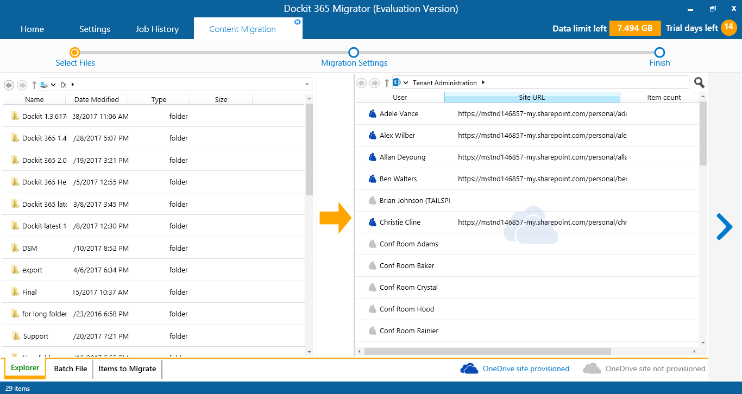Click the Migration Settings step circle

[x=354, y=52]
